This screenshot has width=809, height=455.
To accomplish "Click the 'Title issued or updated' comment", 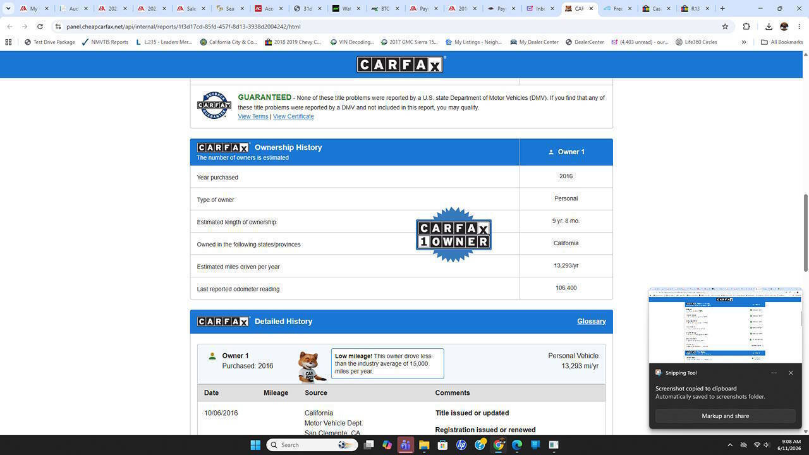I will tap(472, 413).
